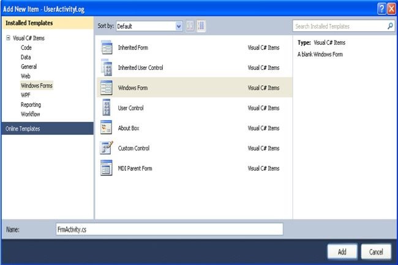Viewport: 398px width, 265px height.
Task: Select the Data category
Action: (x=26, y=57)
